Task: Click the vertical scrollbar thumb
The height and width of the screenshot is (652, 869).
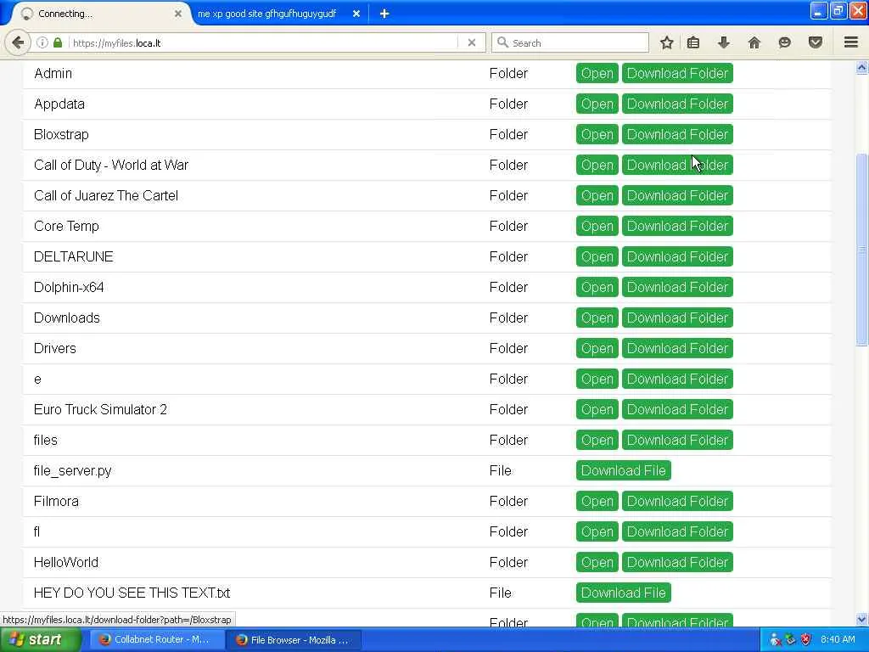Action: 862,250
